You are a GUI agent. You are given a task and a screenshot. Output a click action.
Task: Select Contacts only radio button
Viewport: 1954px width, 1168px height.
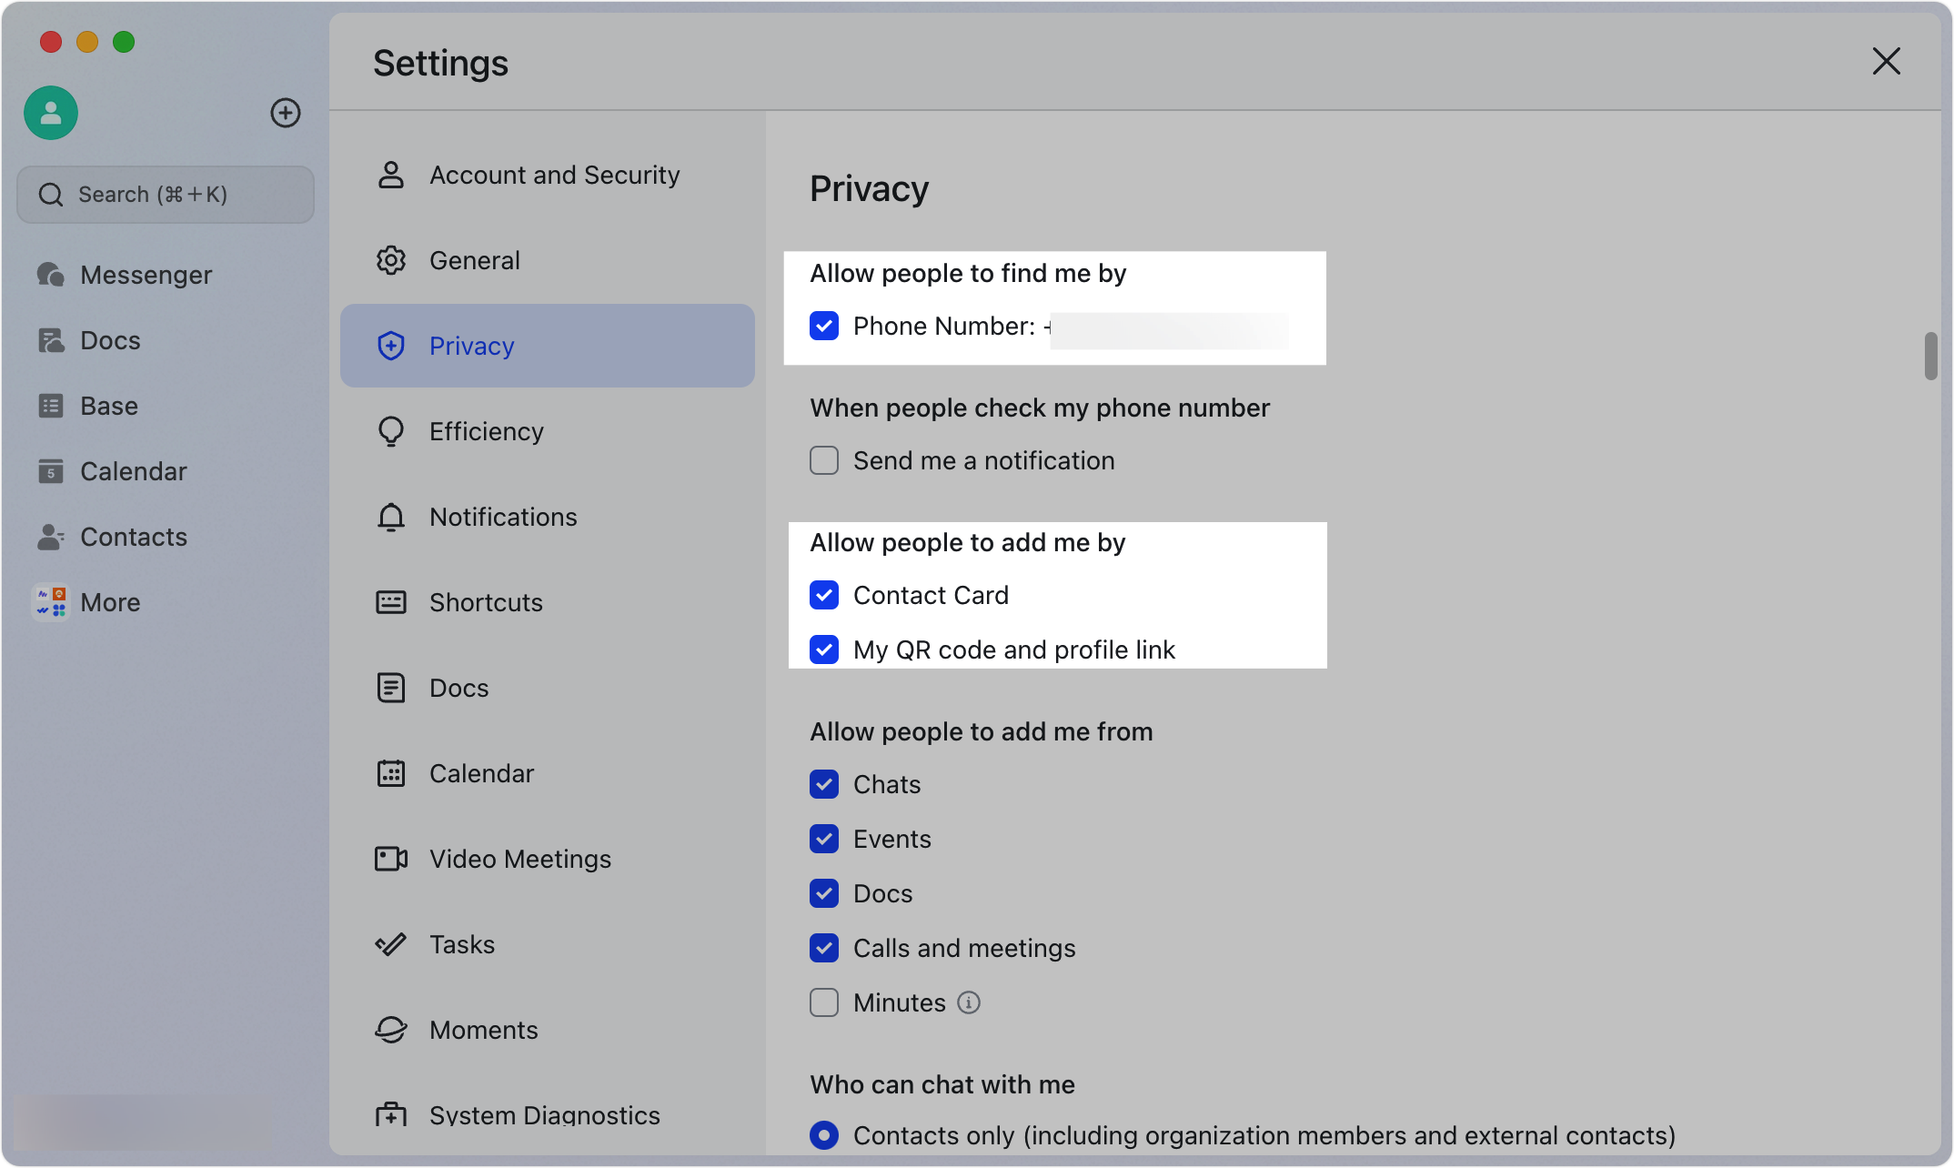[823, 1135]
